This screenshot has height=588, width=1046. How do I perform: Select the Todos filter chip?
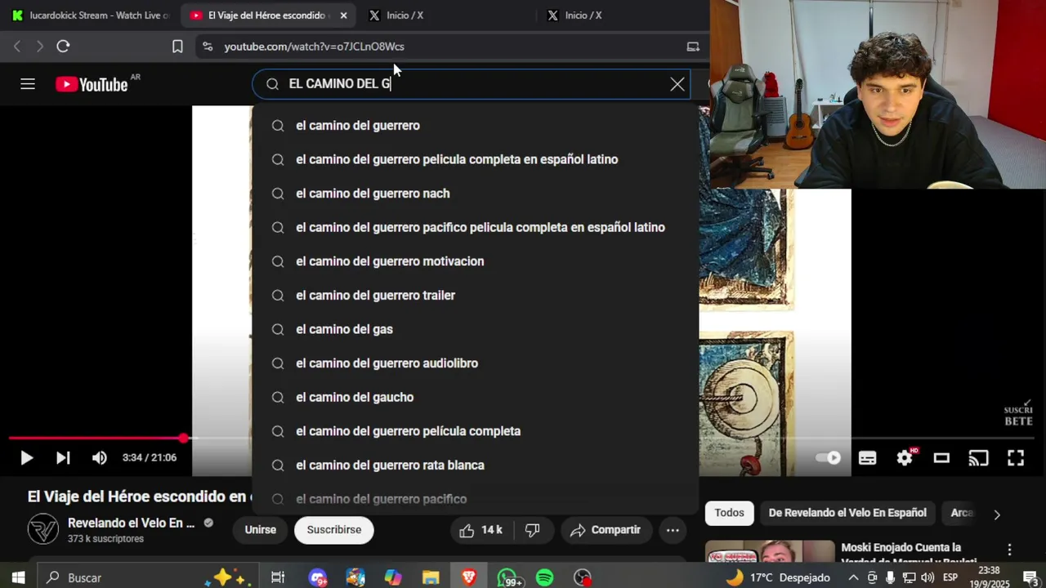(729, 513)
